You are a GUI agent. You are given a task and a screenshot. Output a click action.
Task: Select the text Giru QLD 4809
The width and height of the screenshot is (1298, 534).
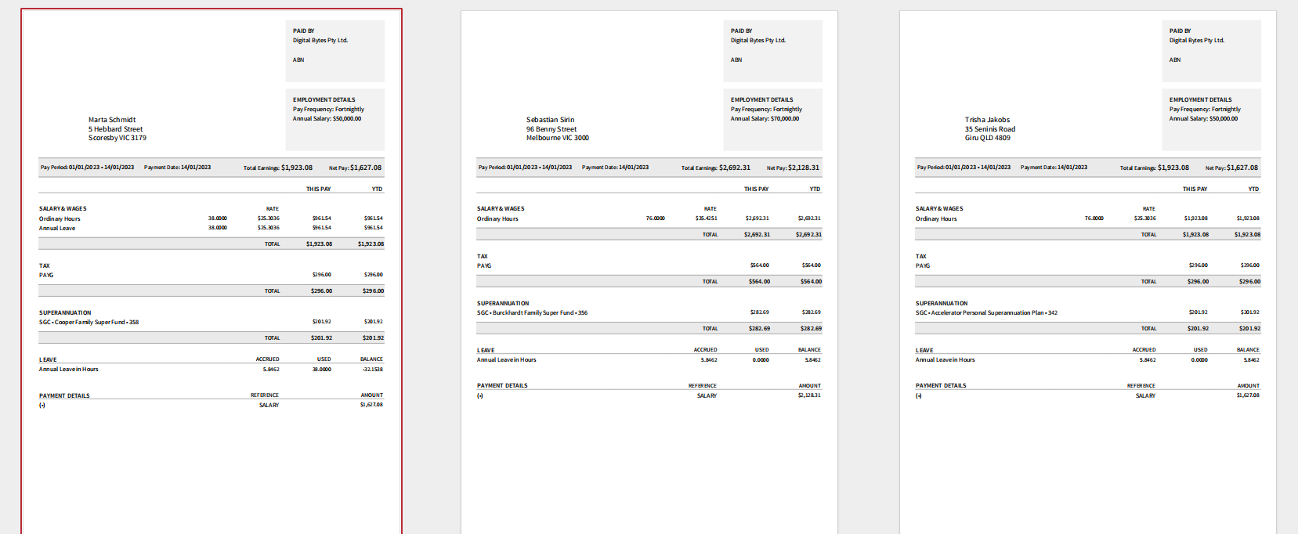point(987,138)
